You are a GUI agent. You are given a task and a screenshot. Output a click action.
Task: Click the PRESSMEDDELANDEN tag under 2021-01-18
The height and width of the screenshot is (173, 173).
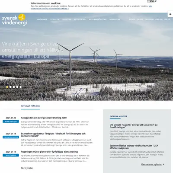coord(11,137)
